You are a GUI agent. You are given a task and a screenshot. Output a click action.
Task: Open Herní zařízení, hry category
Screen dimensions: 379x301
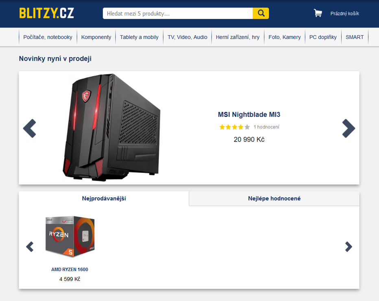click(237, 37)
